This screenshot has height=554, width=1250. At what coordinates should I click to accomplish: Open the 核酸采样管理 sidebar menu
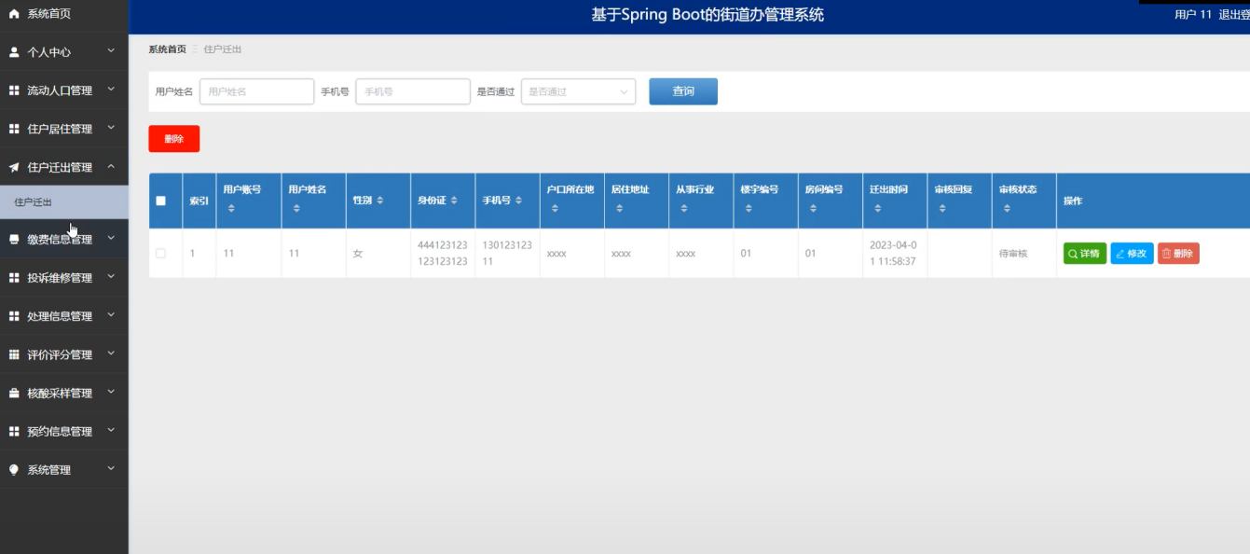63,394
